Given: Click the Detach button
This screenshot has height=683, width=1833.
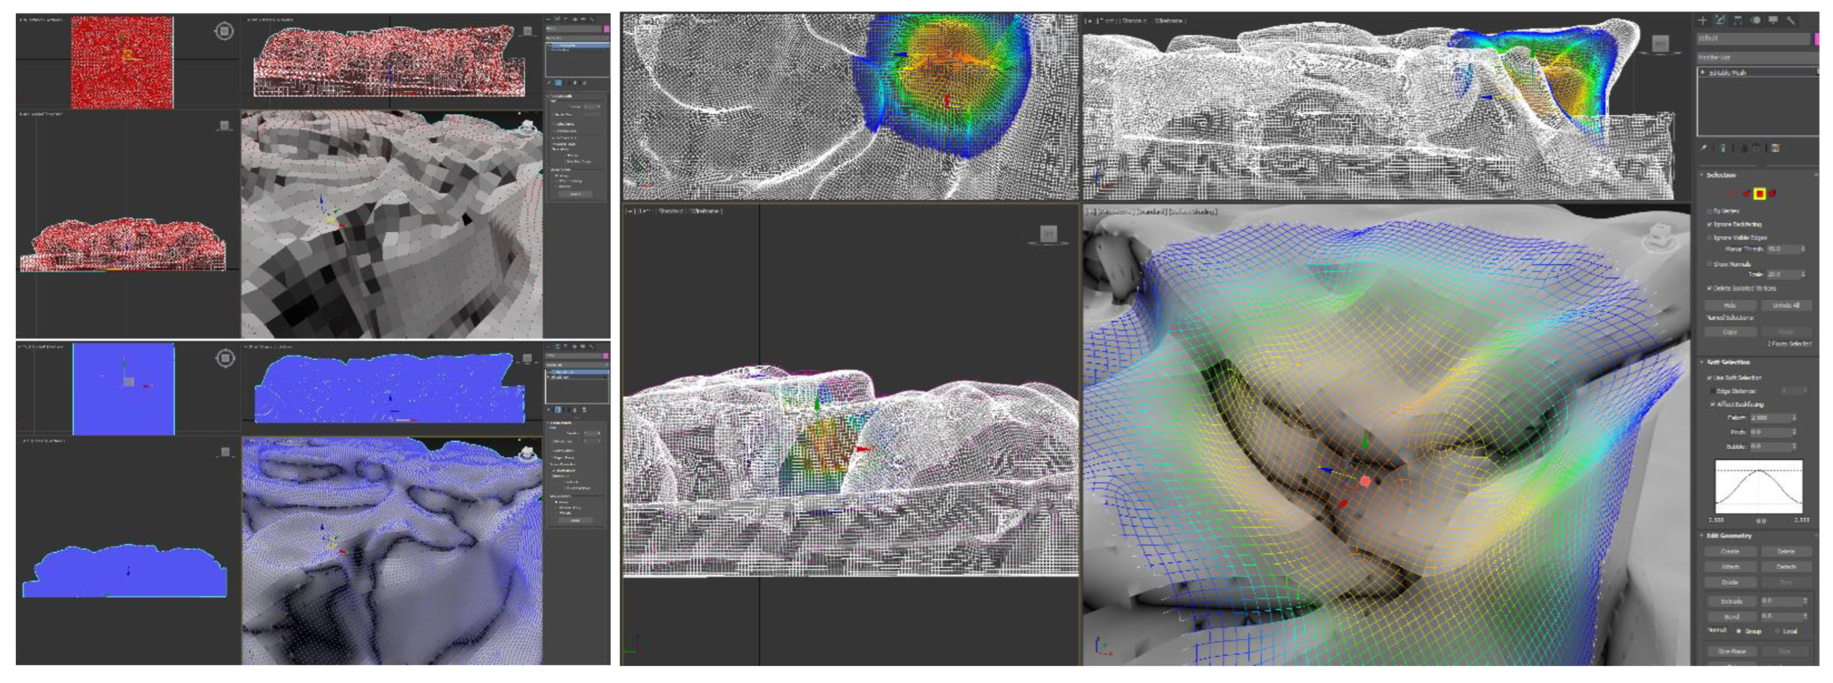Looking at the screenshot, I should pos(1786,567).
